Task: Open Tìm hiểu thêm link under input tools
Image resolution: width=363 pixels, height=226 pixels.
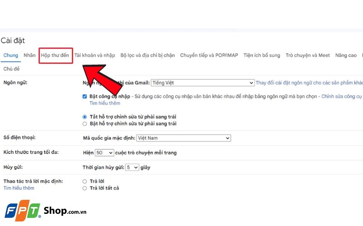Action: (x=105, y=103)
